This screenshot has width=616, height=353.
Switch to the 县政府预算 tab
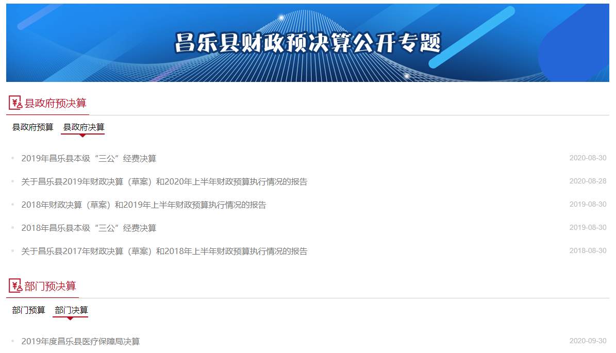click(x=33, y=127)
